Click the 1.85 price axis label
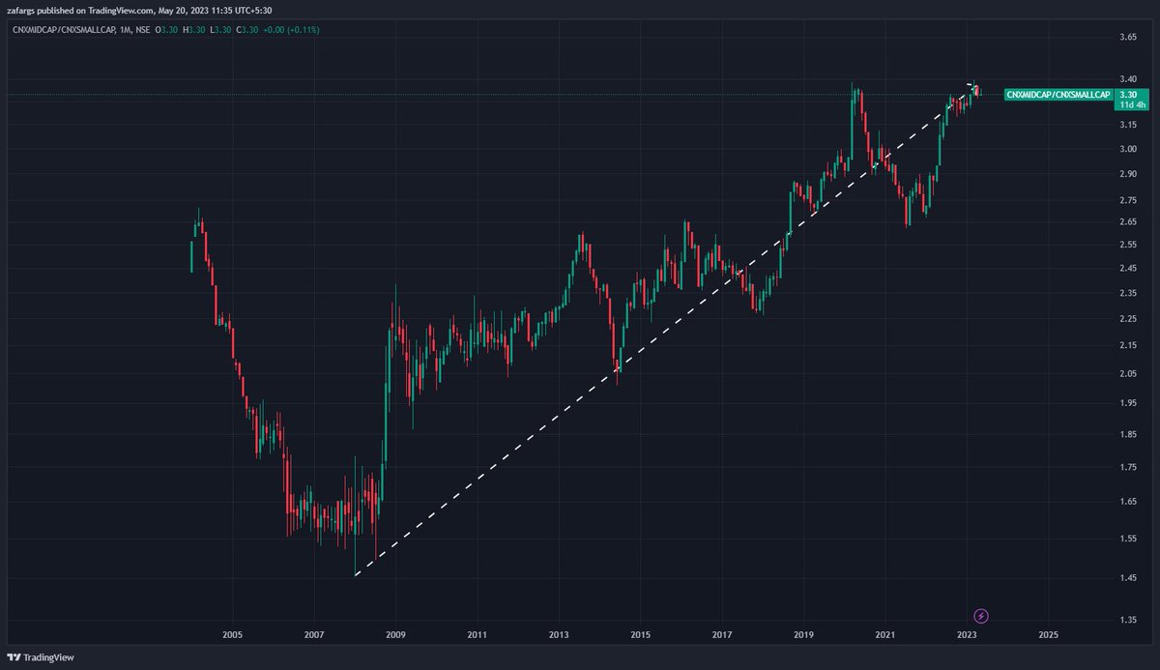Screen dimensions: 1160x670 coord(1127,434)
